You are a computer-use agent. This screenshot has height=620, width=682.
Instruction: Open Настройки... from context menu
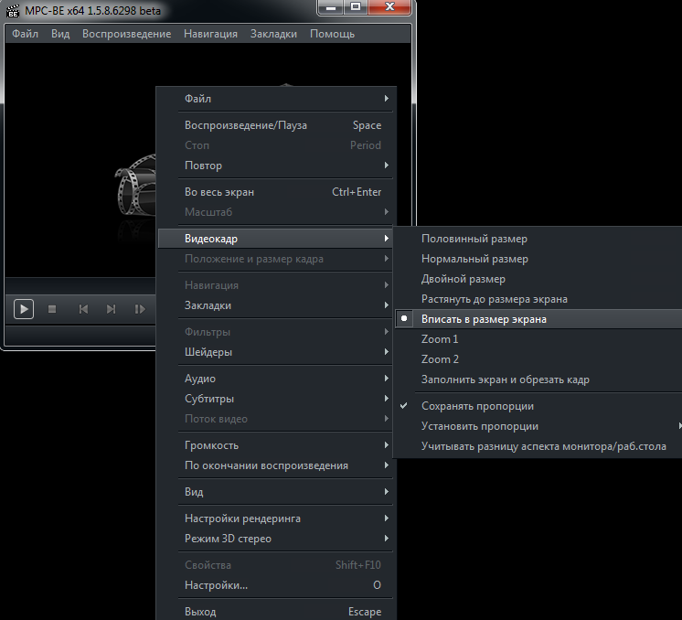click(275, 585)
